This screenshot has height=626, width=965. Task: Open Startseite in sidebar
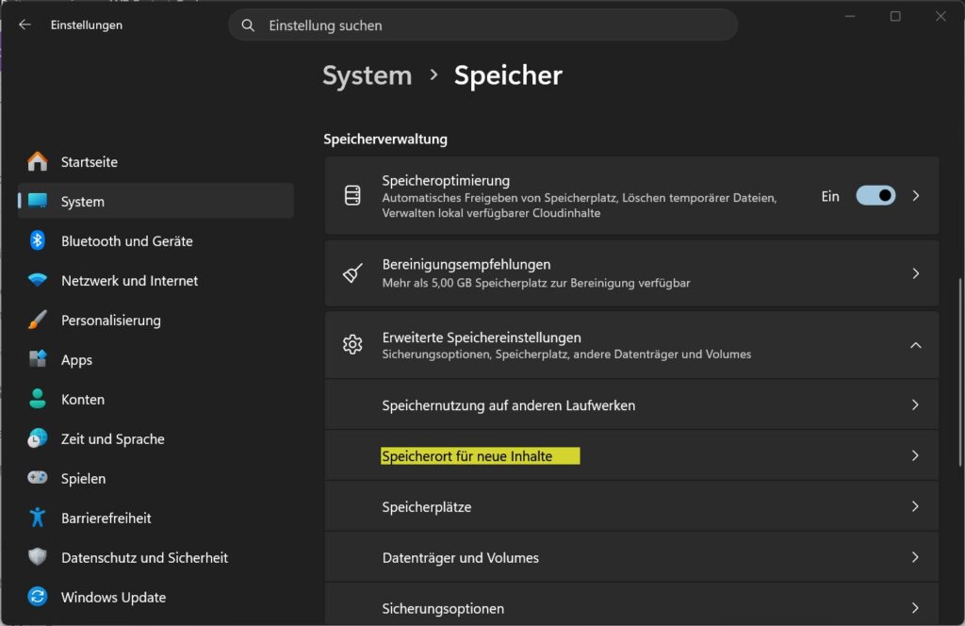click(x=155, y=161)
